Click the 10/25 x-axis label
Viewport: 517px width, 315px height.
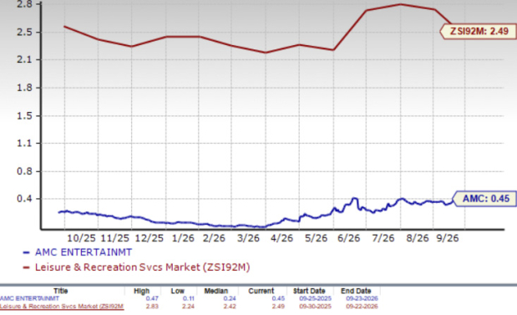[x=81, y=238]
